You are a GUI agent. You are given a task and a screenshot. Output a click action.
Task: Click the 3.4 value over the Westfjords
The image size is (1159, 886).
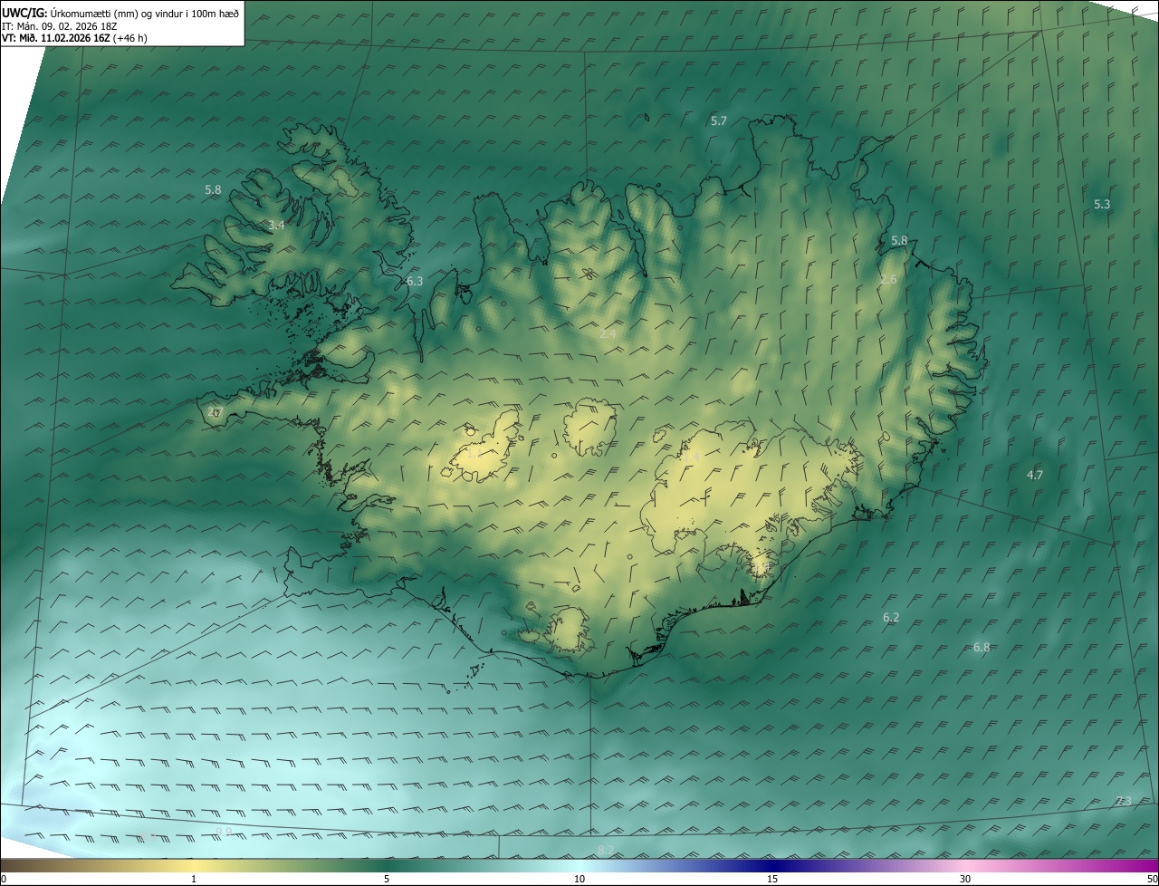click(277, 225)
